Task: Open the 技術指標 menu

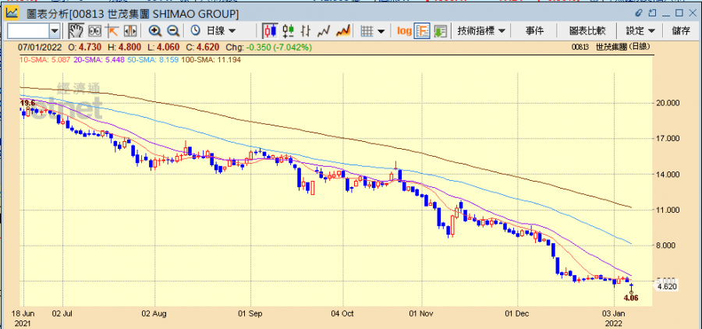Action: pos(480,31)
